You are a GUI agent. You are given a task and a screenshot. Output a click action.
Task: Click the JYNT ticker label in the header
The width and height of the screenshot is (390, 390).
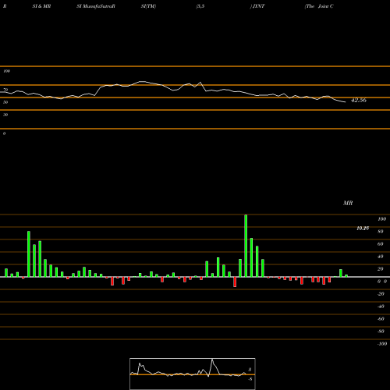pos(258,6)
